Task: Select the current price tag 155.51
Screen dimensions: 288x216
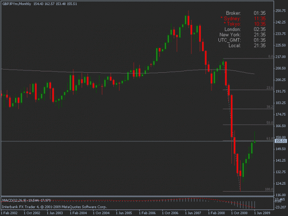Action: [281, 141]
